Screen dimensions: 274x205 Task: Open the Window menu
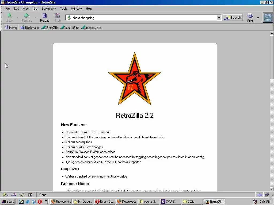(x=76, y=9)
